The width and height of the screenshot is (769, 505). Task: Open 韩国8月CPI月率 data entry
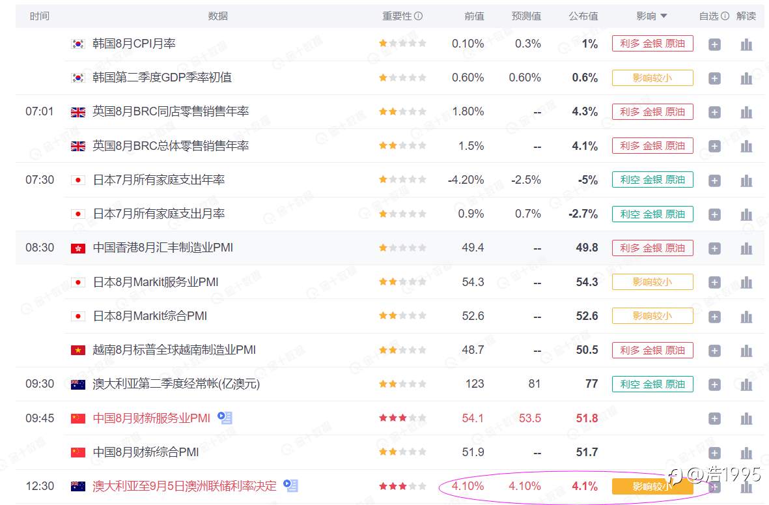tap(134, 44)
